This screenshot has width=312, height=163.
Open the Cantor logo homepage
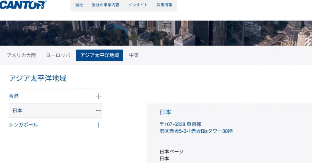(x=23, y=5)
